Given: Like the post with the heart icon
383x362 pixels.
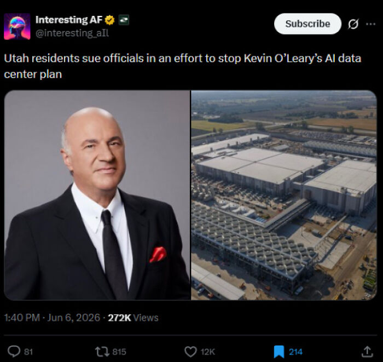Looking at the screenshot, I should coord(190,352).
